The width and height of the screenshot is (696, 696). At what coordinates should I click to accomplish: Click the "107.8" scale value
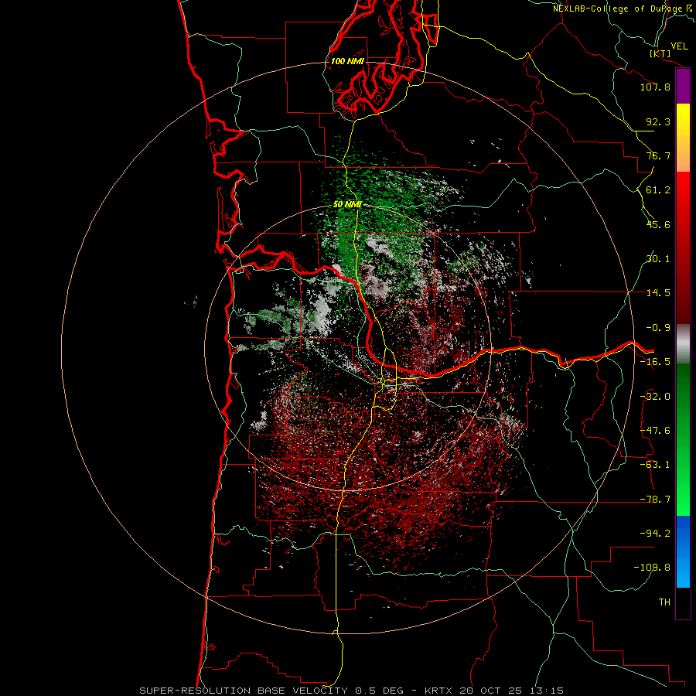click(655, 87)
